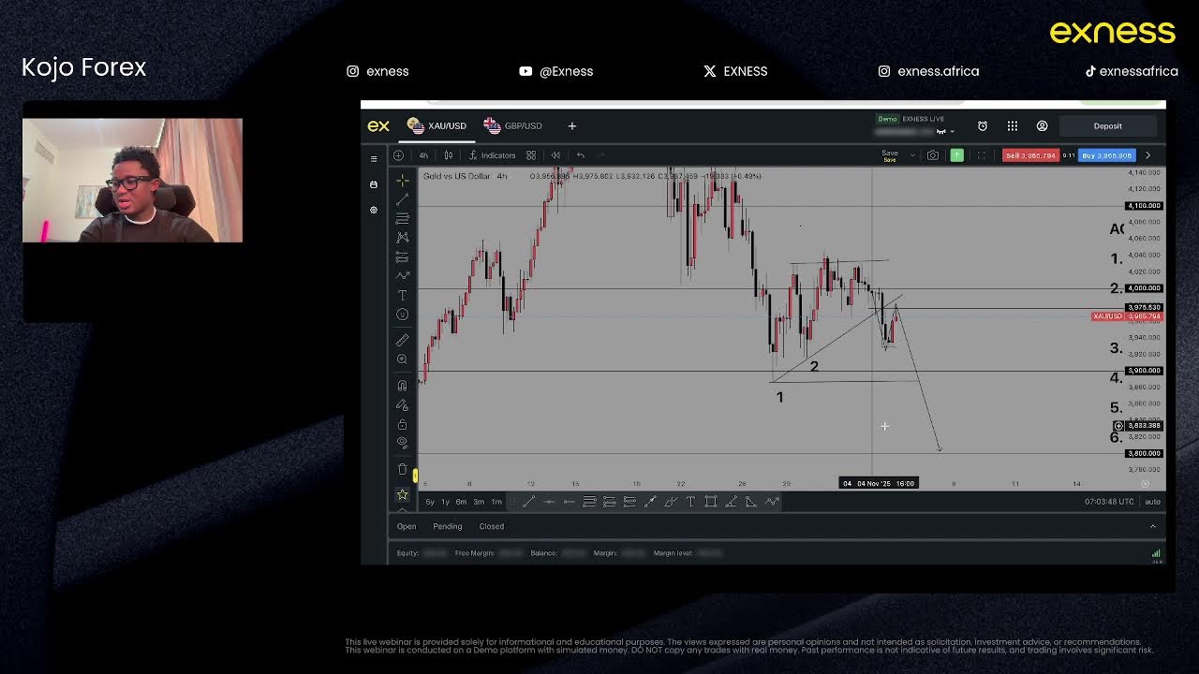
Task: Toggle stay-in-drawing-mode pencil lock
Action: [402, 404]
